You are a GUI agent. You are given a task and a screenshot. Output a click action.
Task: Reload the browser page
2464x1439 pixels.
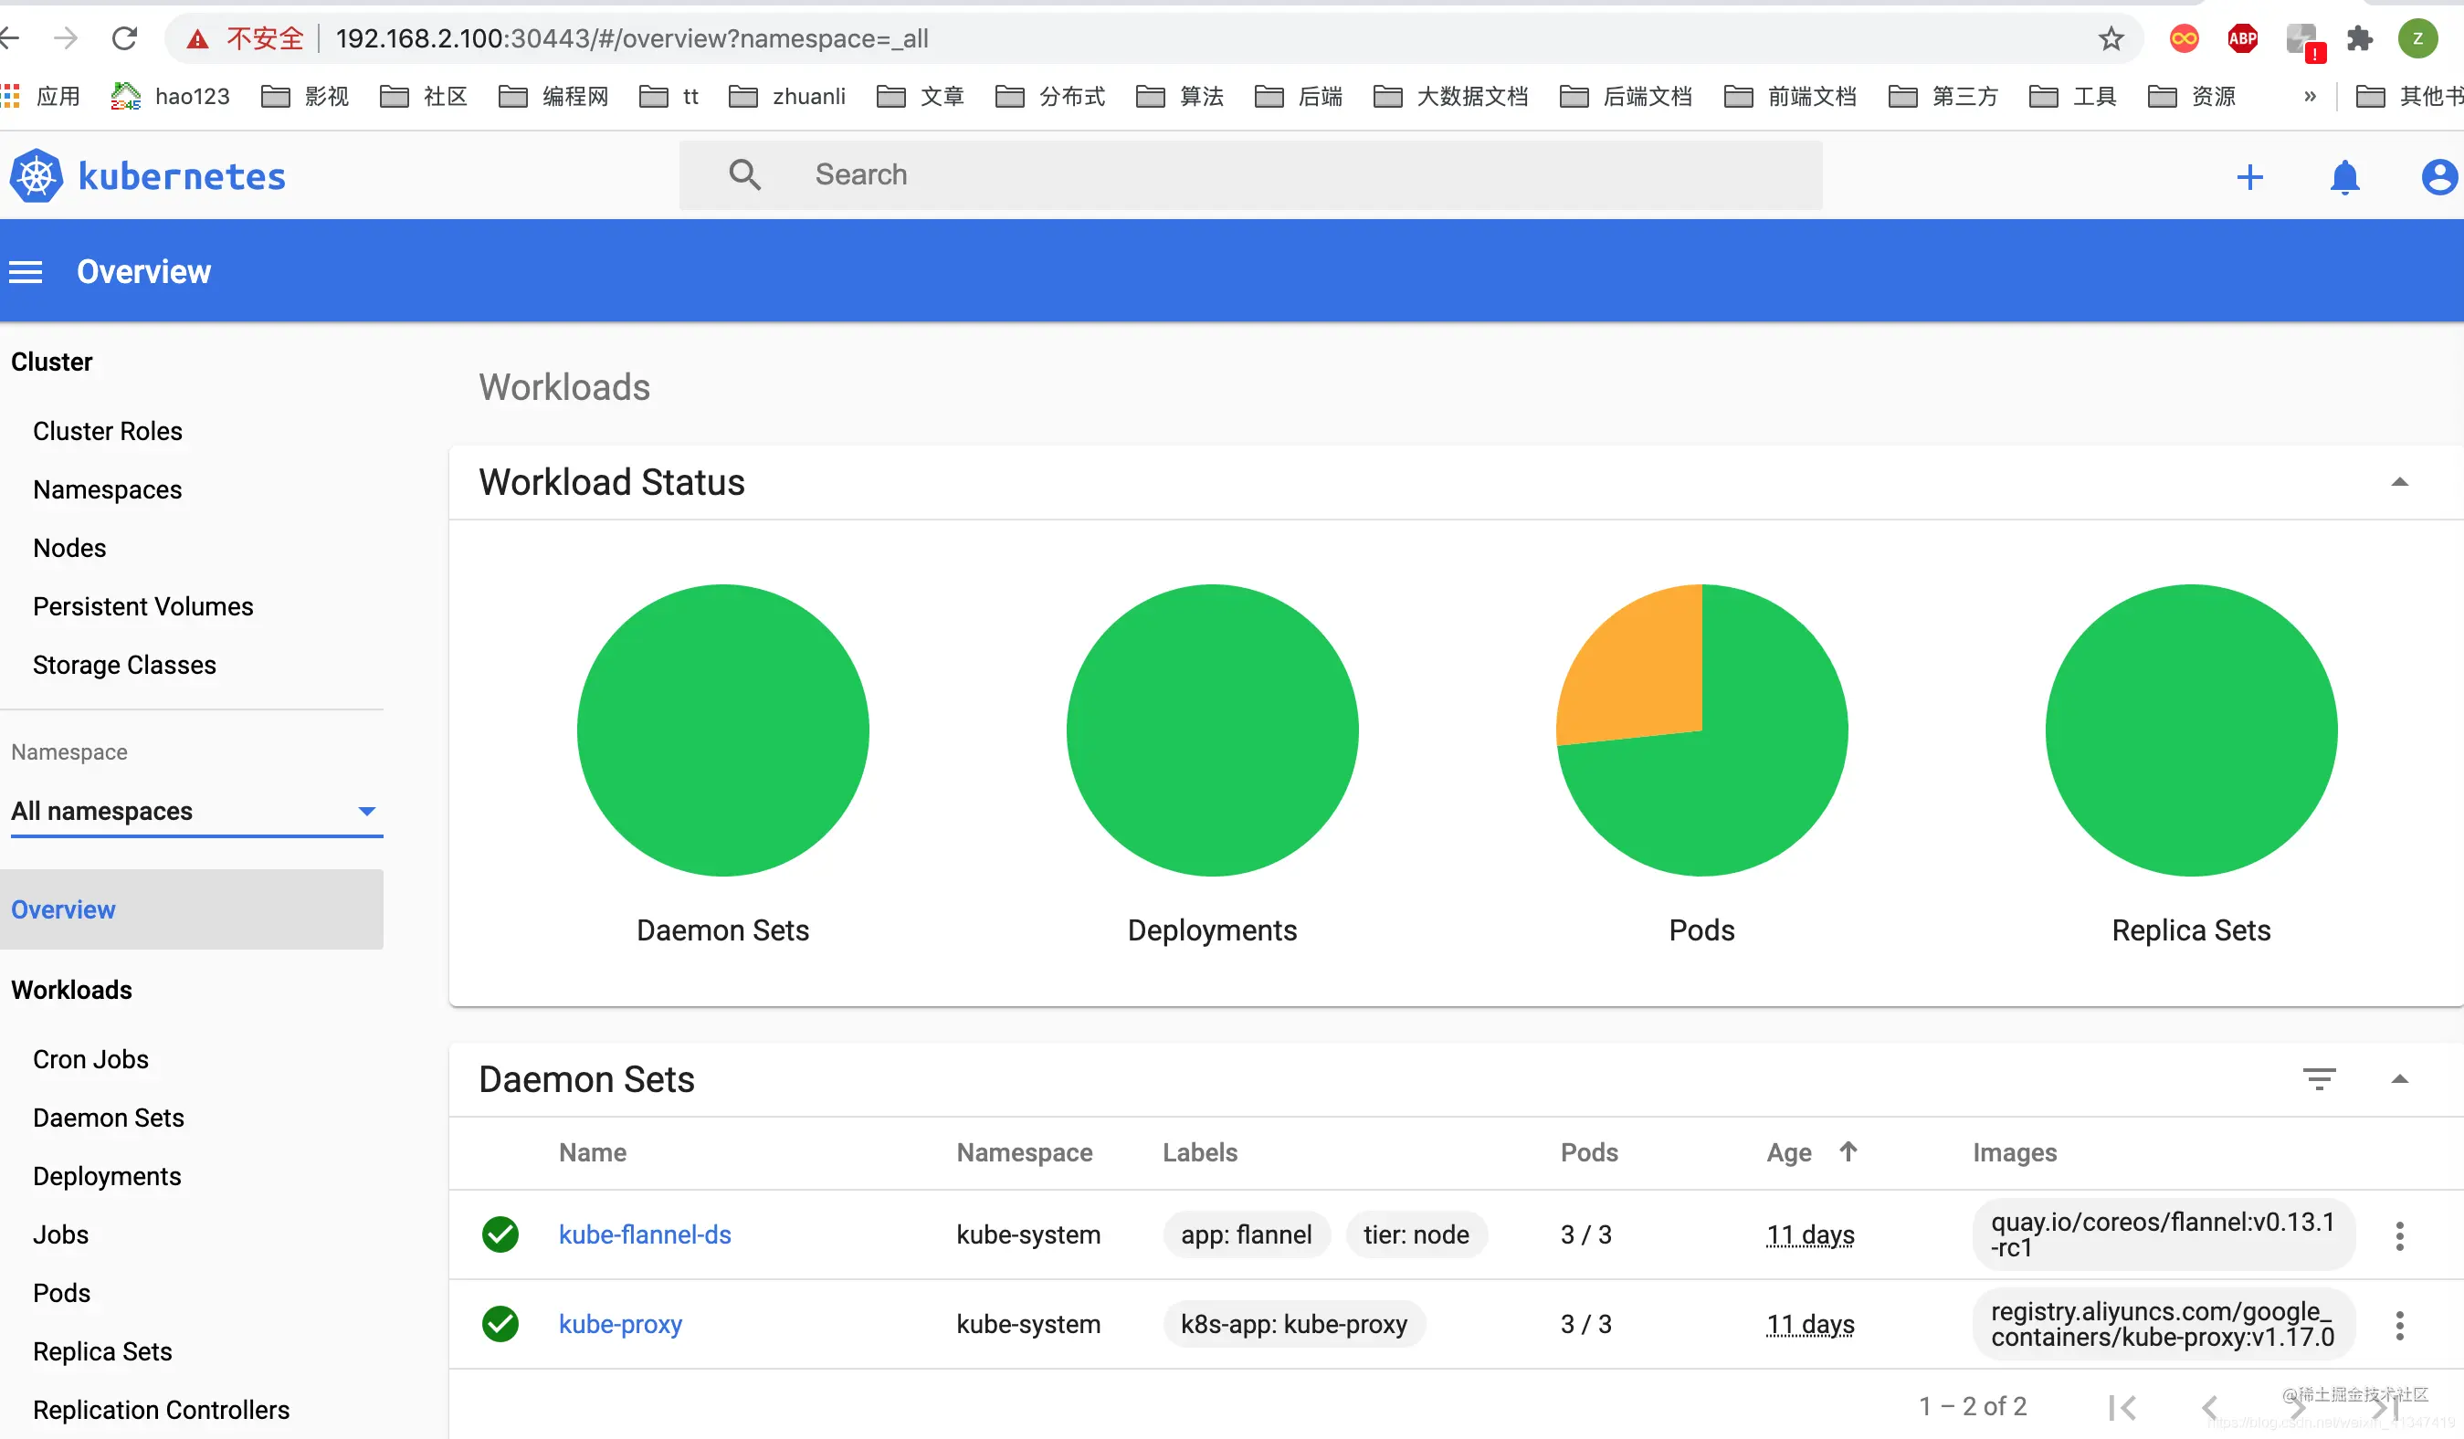[x=125, y=38]
